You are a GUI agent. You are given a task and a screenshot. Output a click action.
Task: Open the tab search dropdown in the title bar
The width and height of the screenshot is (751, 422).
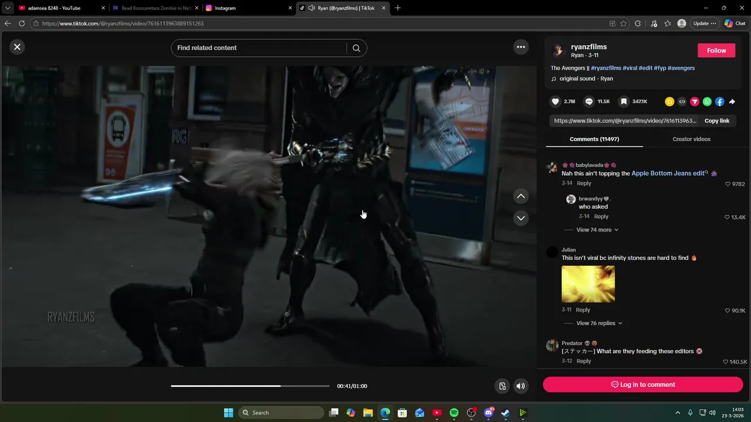click(x=8, y=8)
